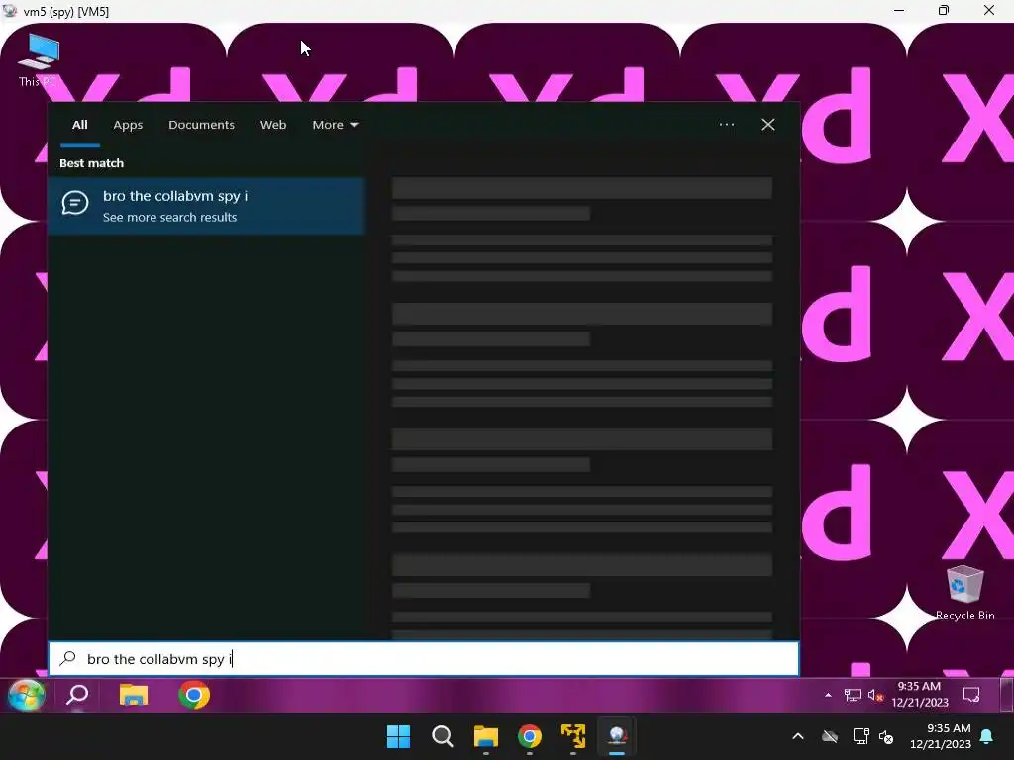
Task: Show hidden icons in VM system tray
Action: pyautogui.click(x=828, y=695)
